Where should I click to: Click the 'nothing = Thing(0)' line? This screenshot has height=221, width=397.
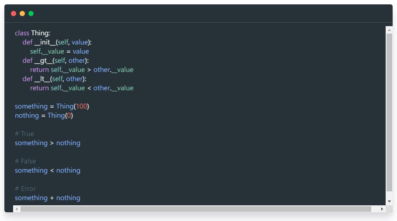tap(44, 116)
